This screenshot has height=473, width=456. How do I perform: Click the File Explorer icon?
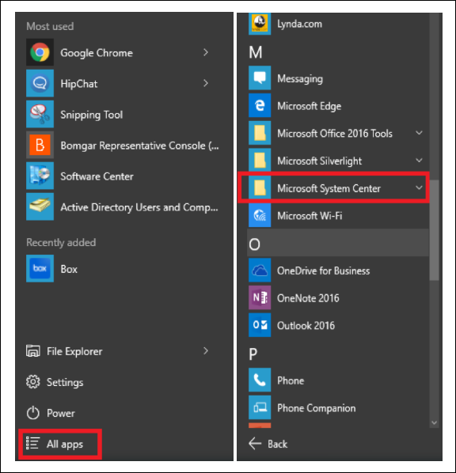click(x=33, y=351)
